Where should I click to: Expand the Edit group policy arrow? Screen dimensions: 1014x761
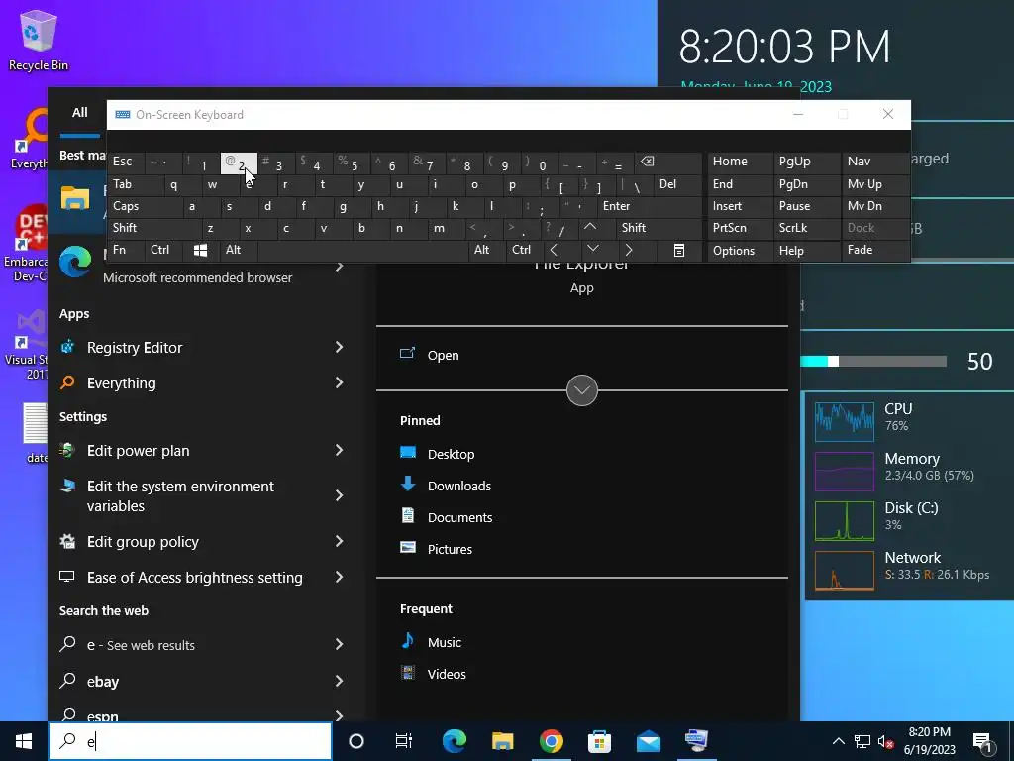[x=339, y=542]
